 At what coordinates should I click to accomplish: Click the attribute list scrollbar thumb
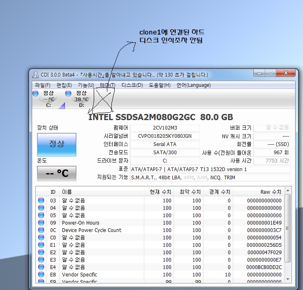288,228
